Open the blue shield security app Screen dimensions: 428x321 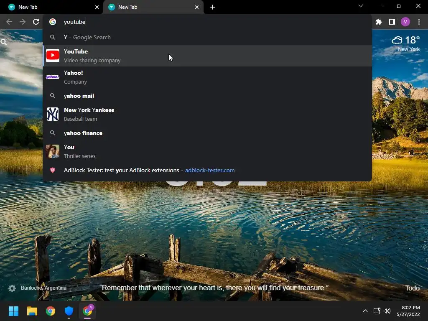69,311
